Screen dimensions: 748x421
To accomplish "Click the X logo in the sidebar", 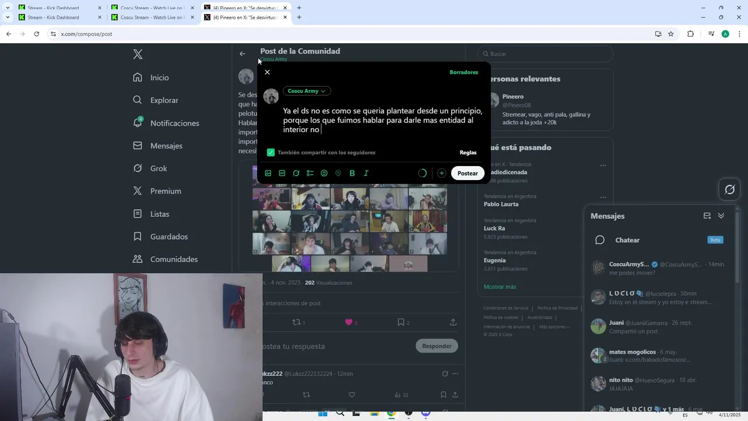I will [x=138, y=54].
